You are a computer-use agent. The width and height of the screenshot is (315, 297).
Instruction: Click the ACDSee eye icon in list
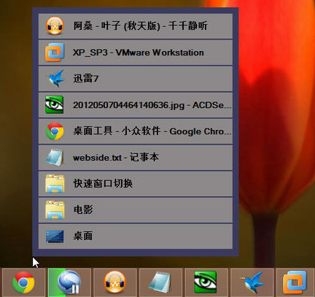[x=55, y=105]
